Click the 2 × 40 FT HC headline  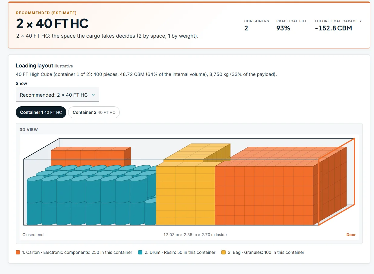(52, 24)
